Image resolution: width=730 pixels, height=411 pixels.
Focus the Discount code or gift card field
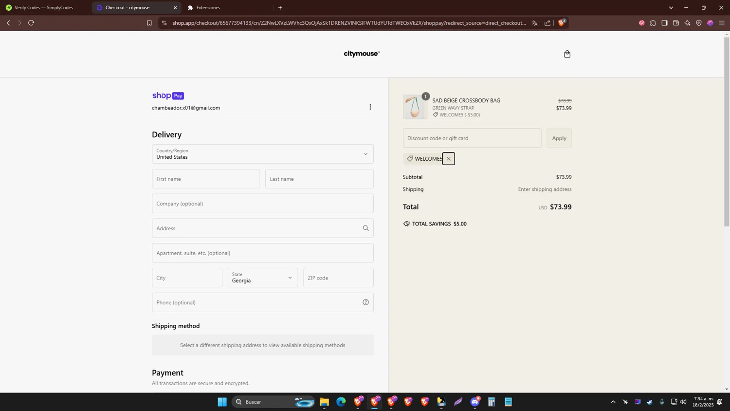pos(472,138)
